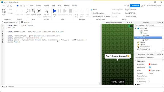The width and height of the screenshot is (164, 92).
Task: Click the quick-access Stop icon in title toolbar
Action: click(21, 6)
